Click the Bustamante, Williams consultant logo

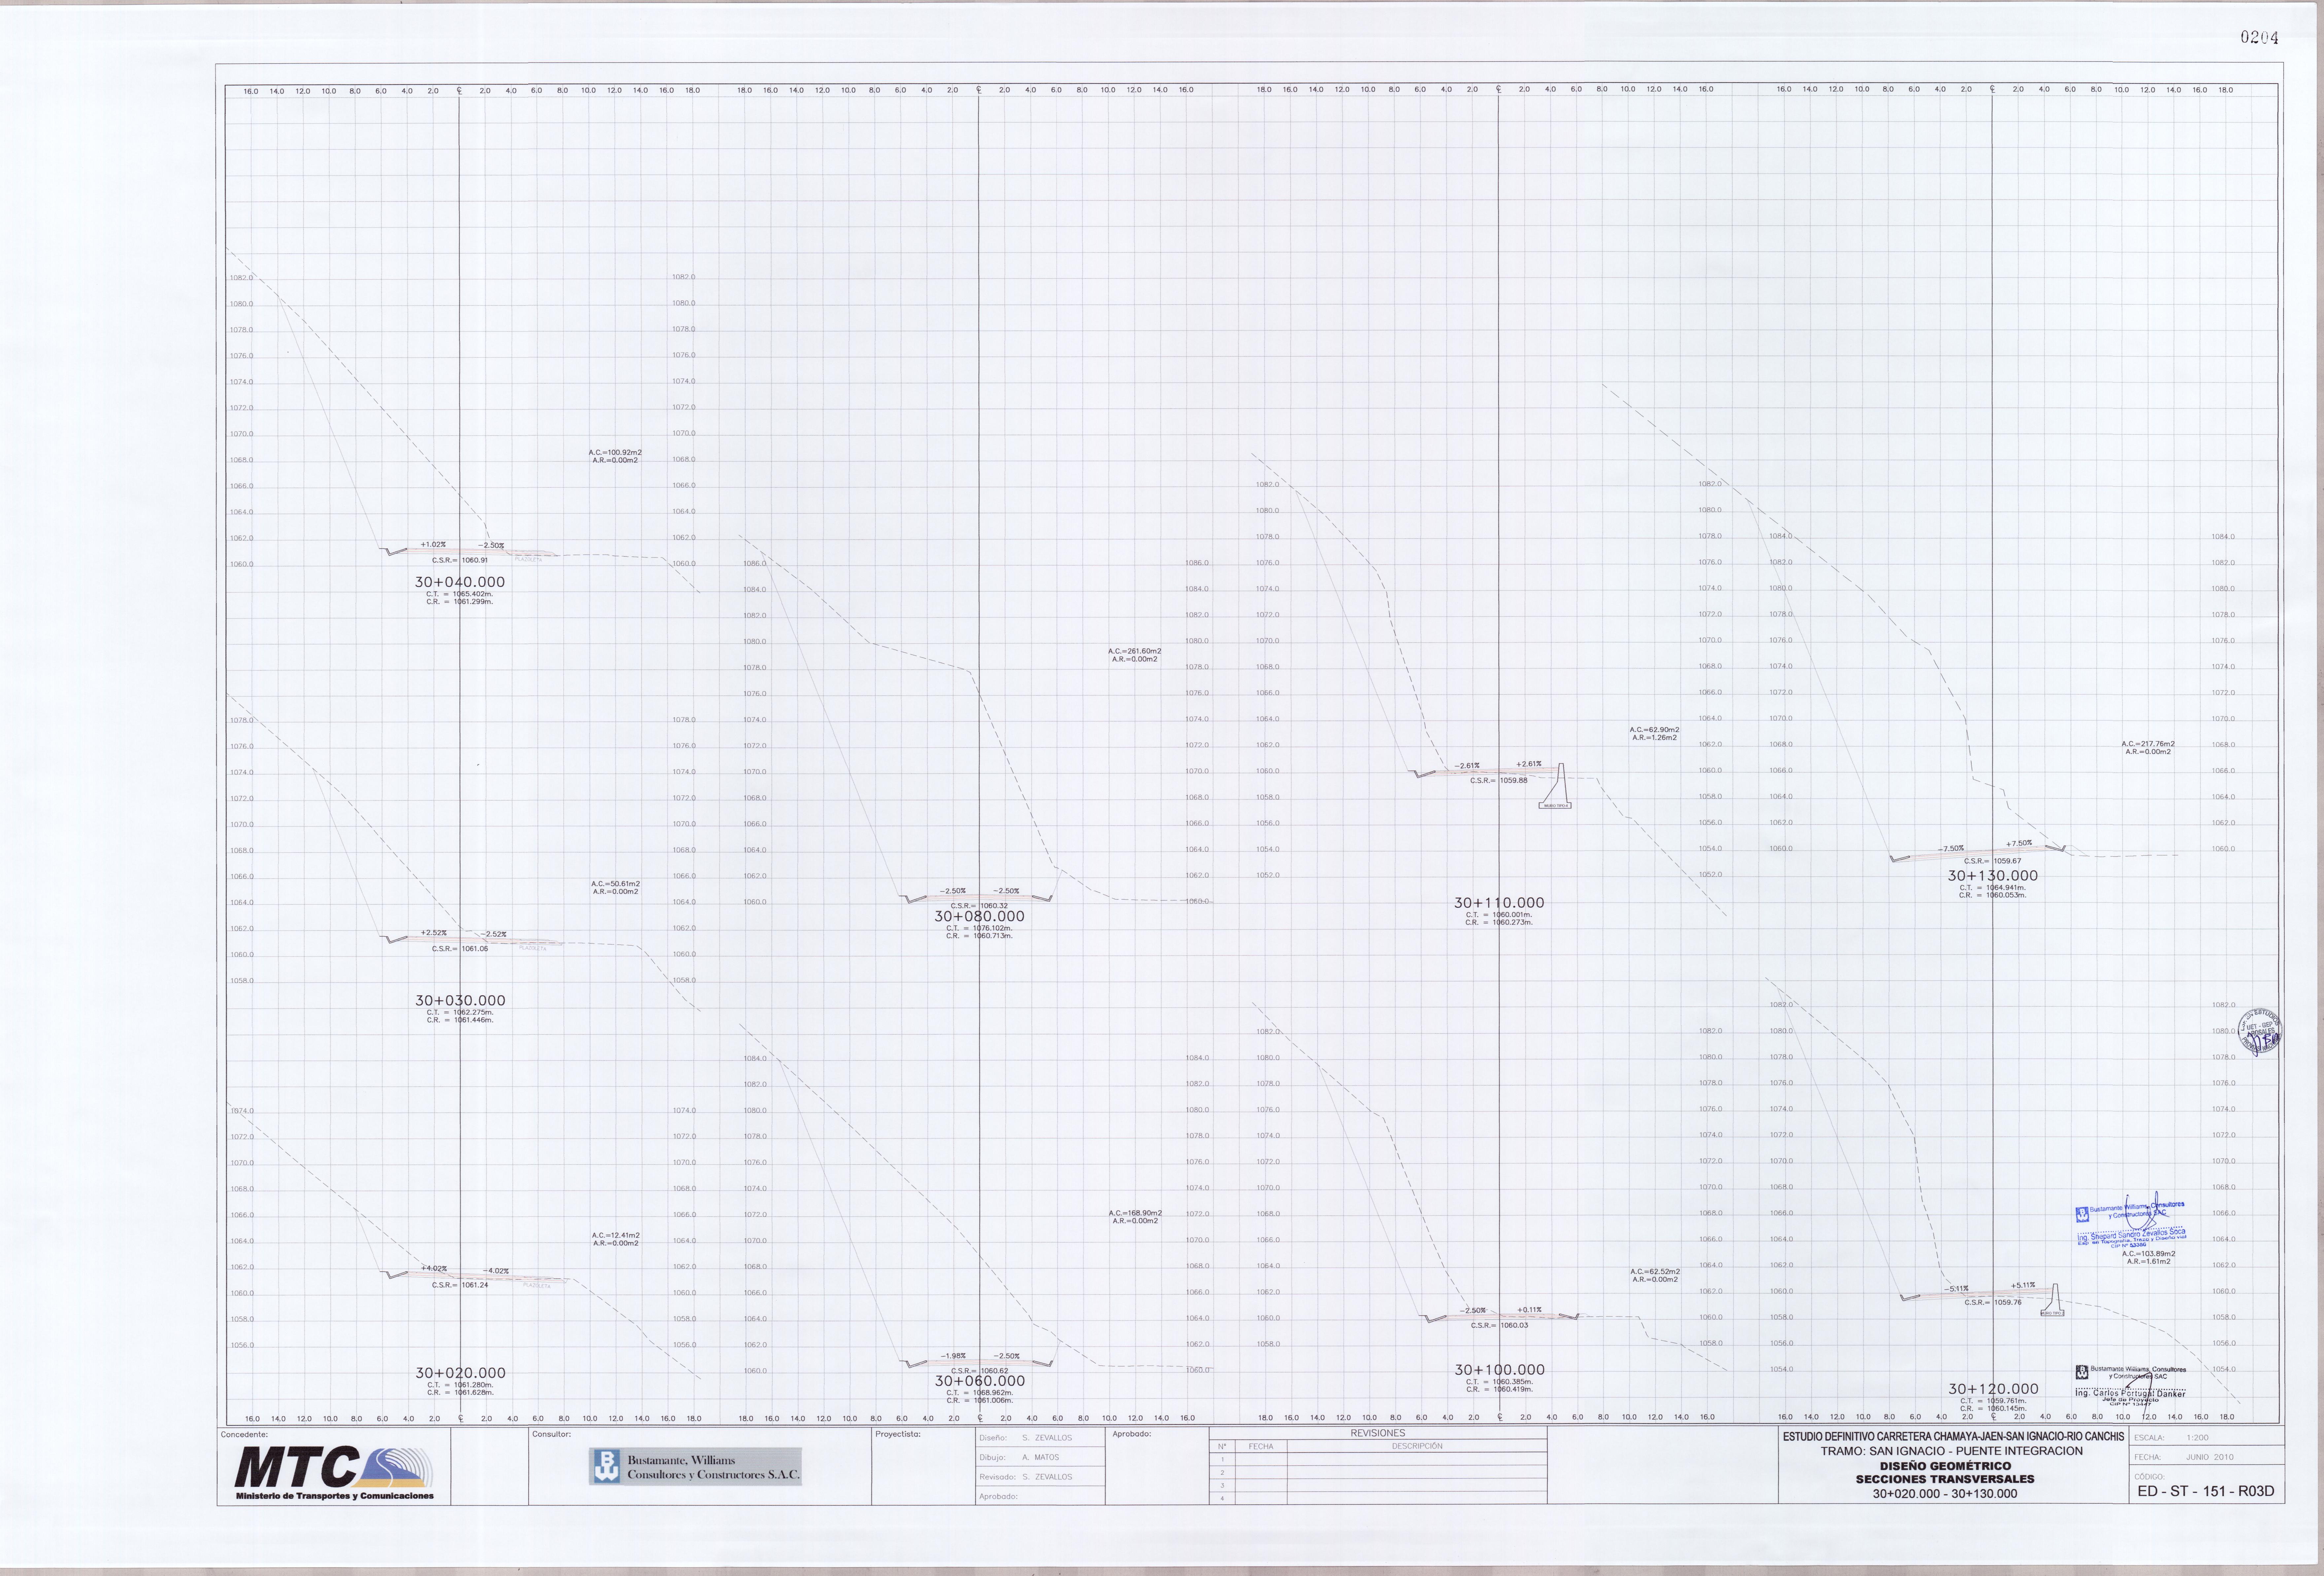[695, 1467]
